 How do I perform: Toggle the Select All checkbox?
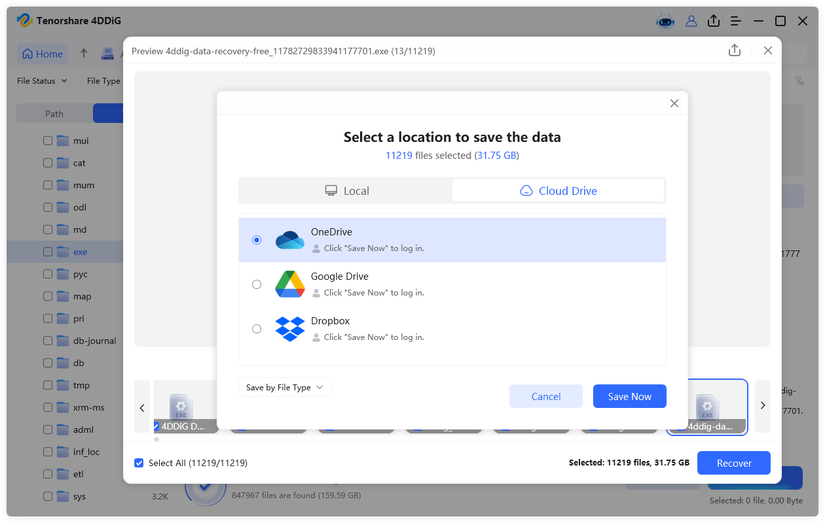pyautogui.click(x=139, y=463)
